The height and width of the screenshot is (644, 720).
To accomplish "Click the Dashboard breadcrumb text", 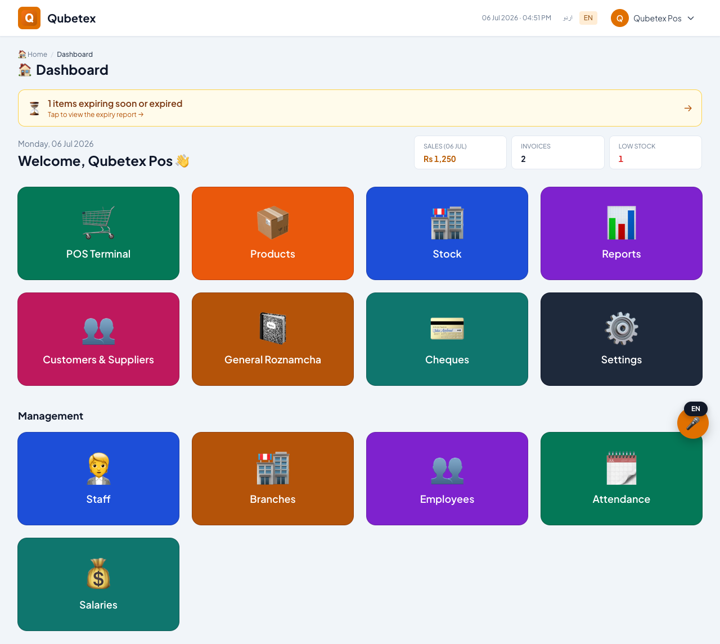I will 75,55.
